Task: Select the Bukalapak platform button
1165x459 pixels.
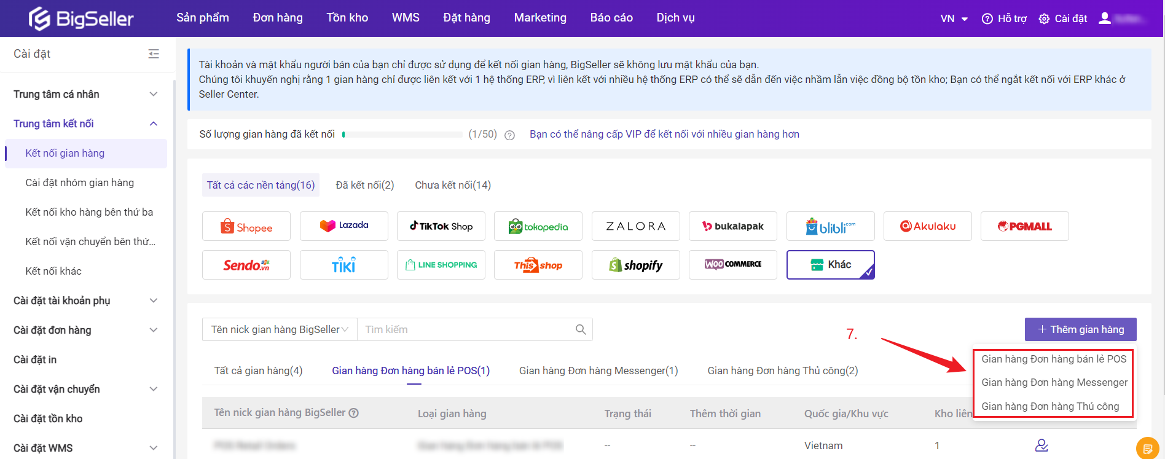Action: point(733,226)
